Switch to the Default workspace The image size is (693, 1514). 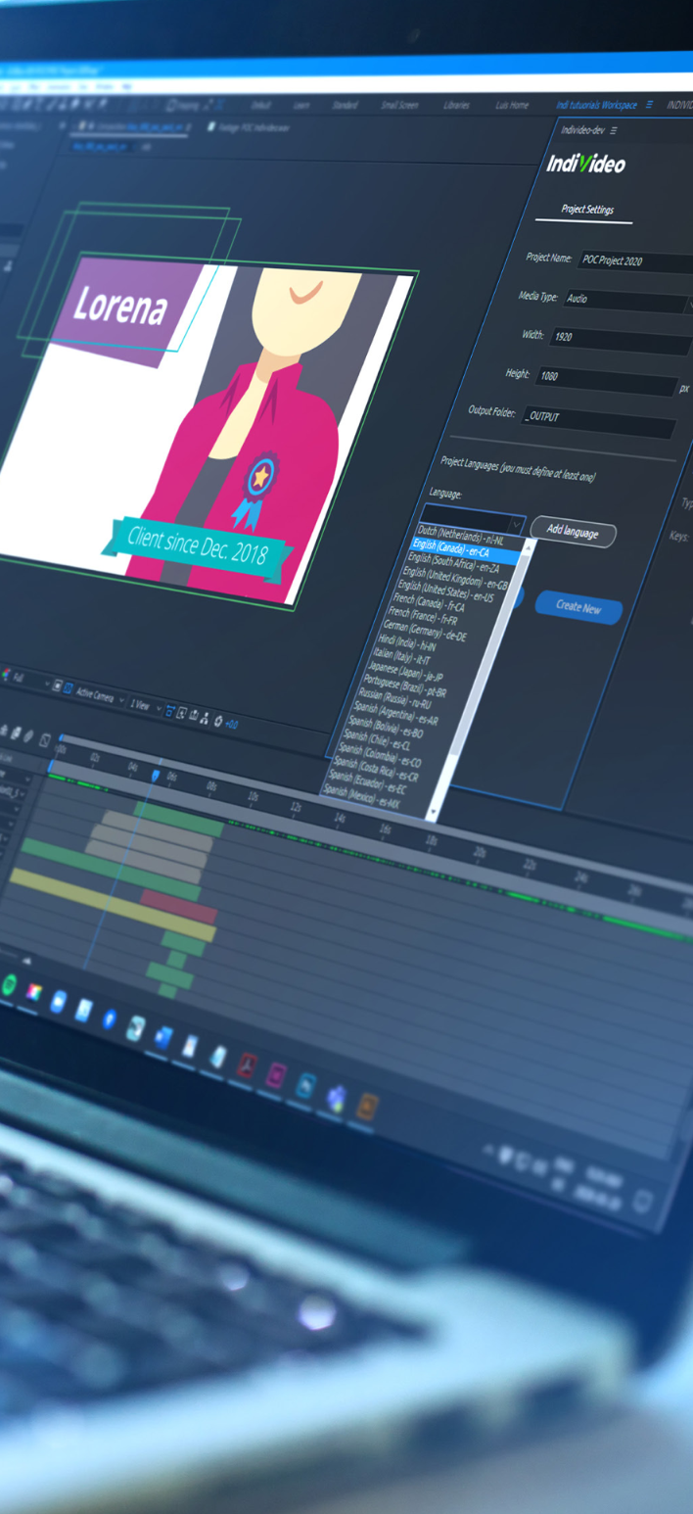[x=260, y=105]
